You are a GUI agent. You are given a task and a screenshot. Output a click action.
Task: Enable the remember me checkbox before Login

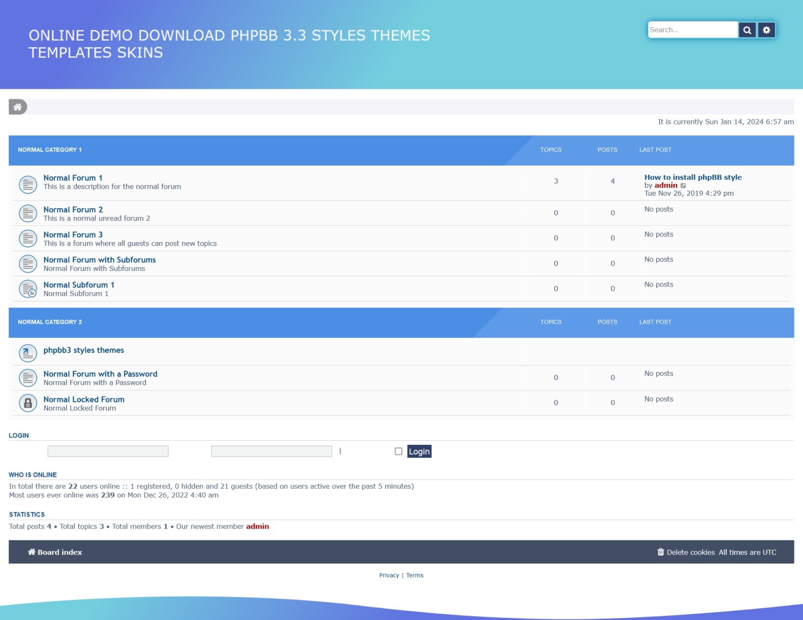pos(398,451)
